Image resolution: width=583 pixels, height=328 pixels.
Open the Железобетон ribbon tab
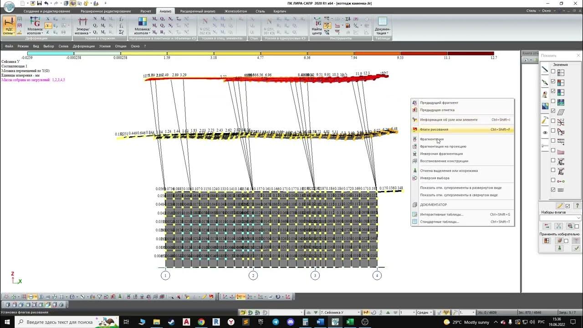tap(235, 11)
